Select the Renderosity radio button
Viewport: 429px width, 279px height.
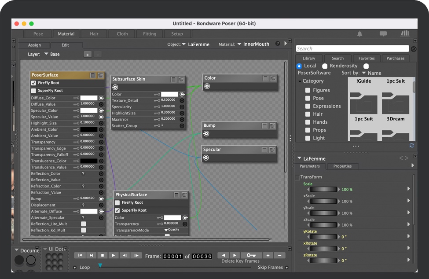[x=325, y=66]
